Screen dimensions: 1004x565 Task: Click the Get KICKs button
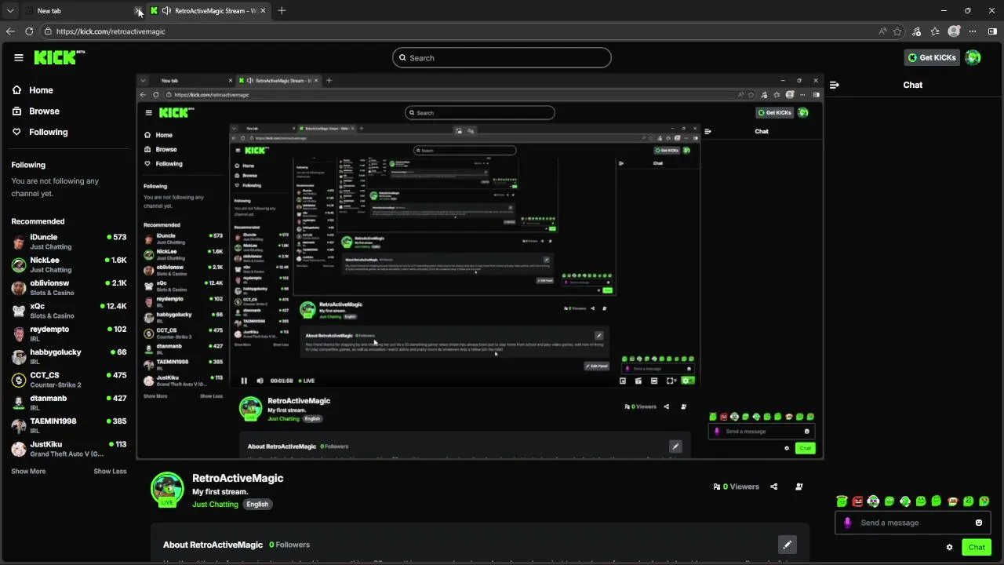(x=933, y=57)
